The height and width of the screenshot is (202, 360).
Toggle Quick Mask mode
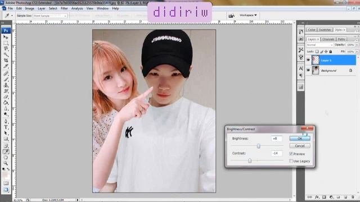tap(6, 183)
